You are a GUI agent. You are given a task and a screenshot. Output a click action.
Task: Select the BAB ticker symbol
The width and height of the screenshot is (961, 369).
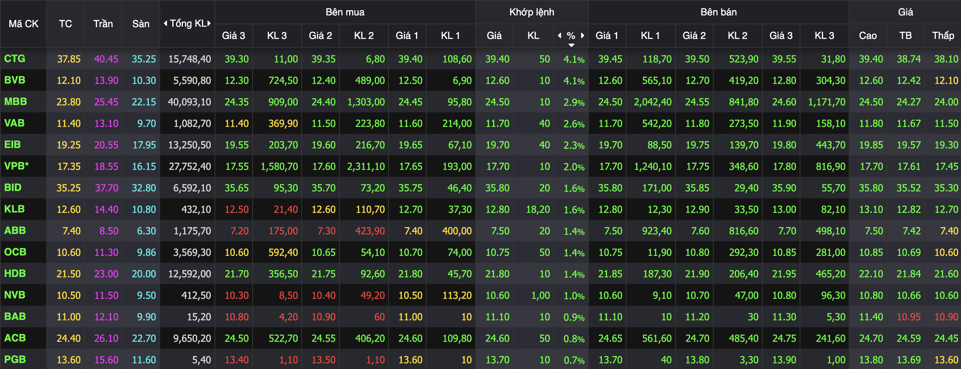[x=15, y=317]
